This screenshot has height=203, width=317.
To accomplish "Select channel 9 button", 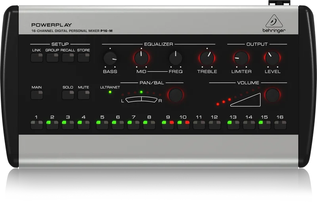I will [168, 125].
